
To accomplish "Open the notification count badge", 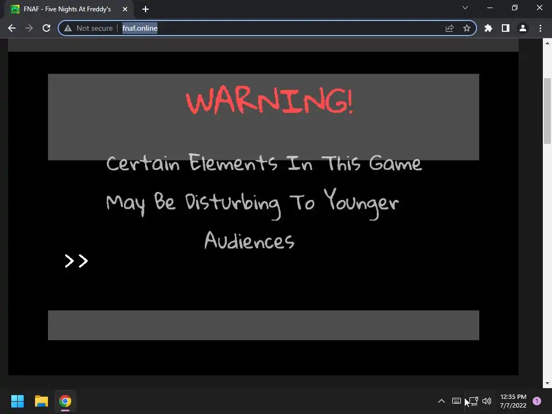I will coord(537,401).
